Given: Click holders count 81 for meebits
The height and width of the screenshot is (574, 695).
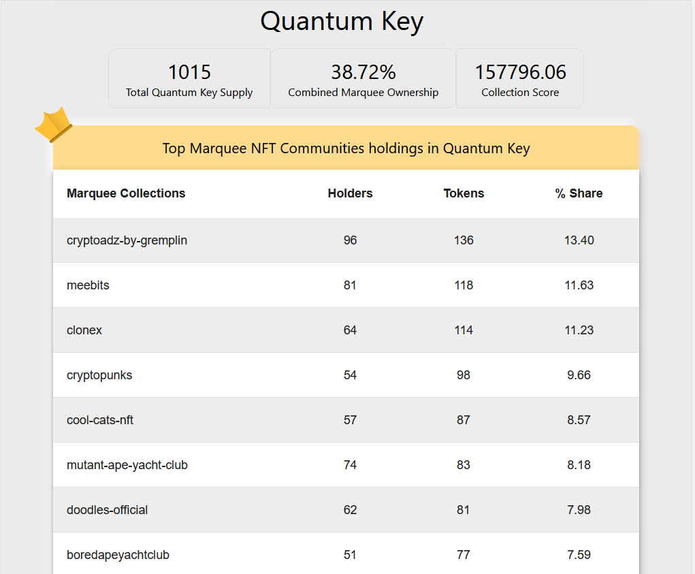Looking at the screenshot, I should [x=350, y=285].
